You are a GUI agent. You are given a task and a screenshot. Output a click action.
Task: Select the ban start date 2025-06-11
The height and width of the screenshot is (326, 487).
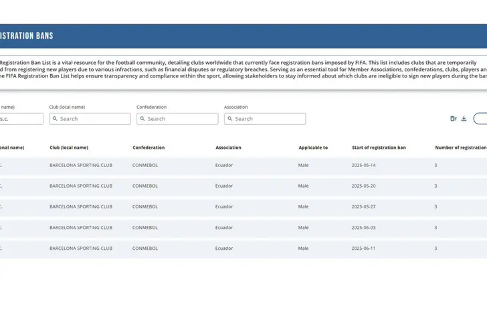tap(363, 249)
